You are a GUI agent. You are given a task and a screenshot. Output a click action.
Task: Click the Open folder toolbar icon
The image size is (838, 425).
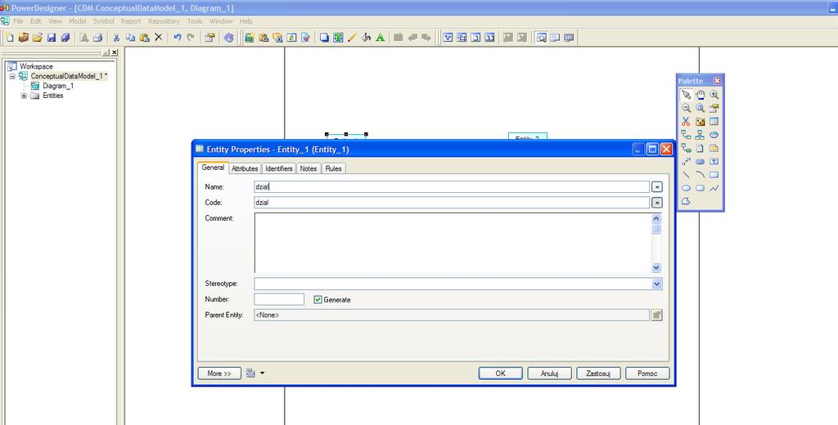[38, 38]
